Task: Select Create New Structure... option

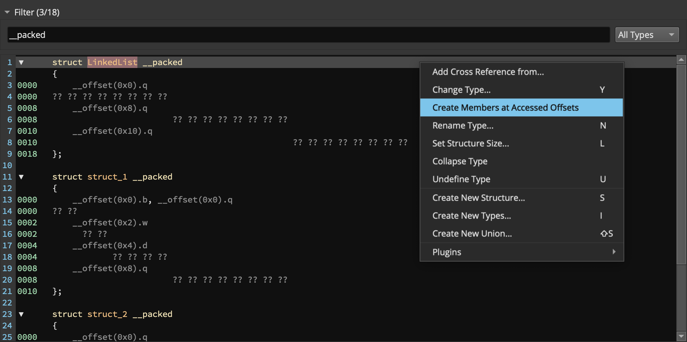Action: (478, 198)
